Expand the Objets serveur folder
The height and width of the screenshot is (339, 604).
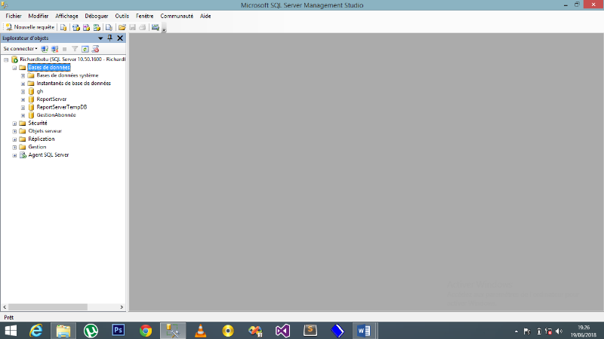point(14,131)
